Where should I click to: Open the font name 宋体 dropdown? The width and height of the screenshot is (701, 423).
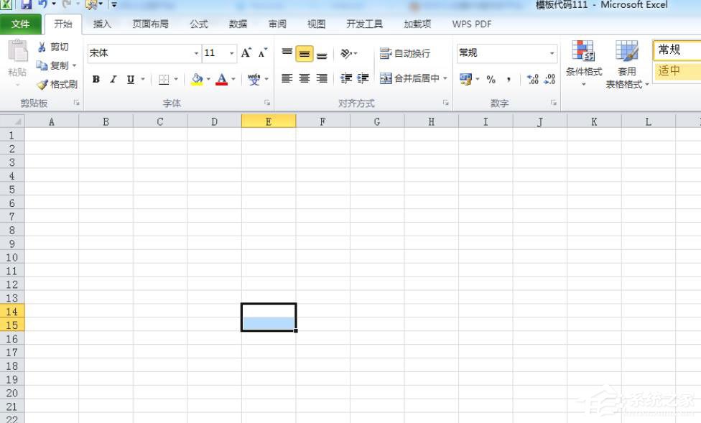[196, 52]
